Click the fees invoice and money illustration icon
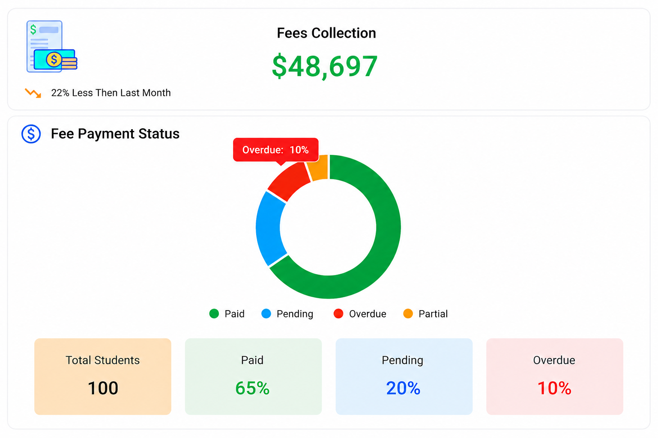This screenshot has height=438, width=658. tap(52, 46)
